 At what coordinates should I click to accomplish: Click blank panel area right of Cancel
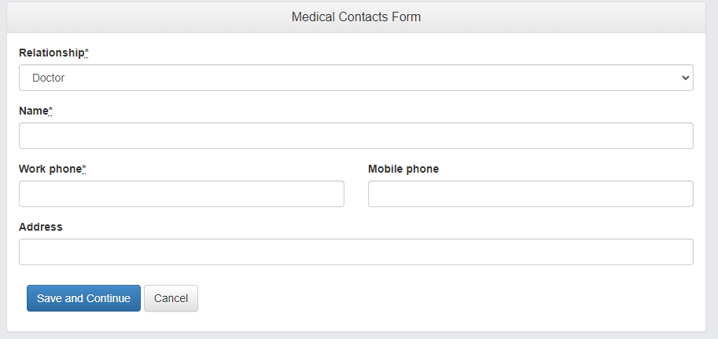pyautogui.click(x=440, y=298)
